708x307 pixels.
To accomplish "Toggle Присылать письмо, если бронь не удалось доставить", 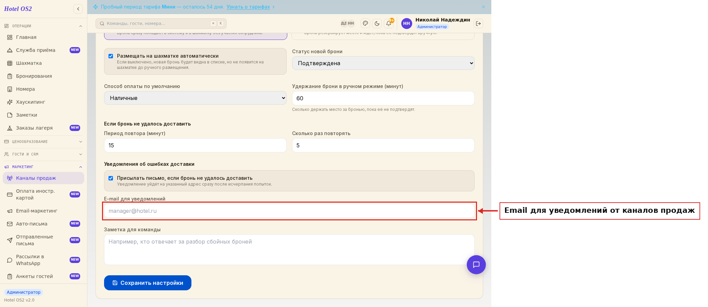I will point(111,178).
